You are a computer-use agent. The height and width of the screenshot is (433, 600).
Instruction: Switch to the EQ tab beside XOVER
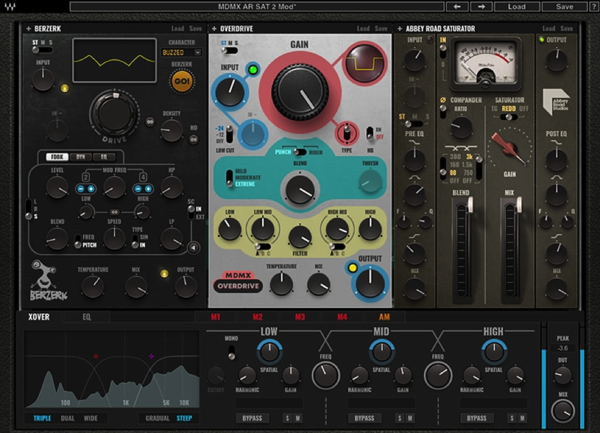(x=87, y=317)
